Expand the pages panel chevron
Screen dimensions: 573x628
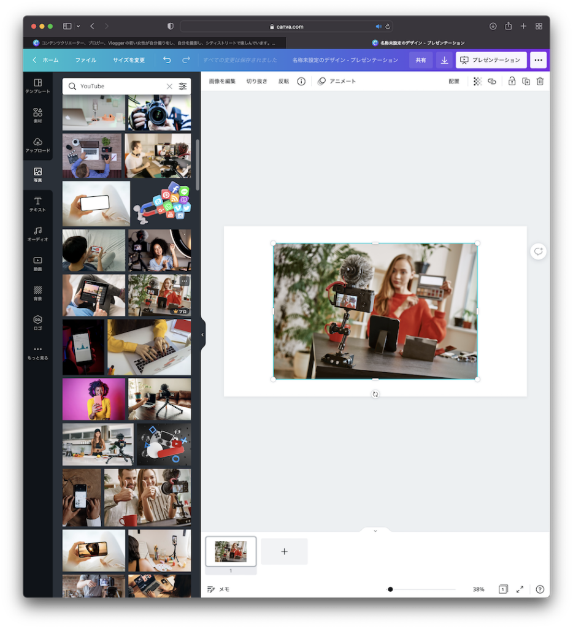pyautogui.click(x=375, y=530)
